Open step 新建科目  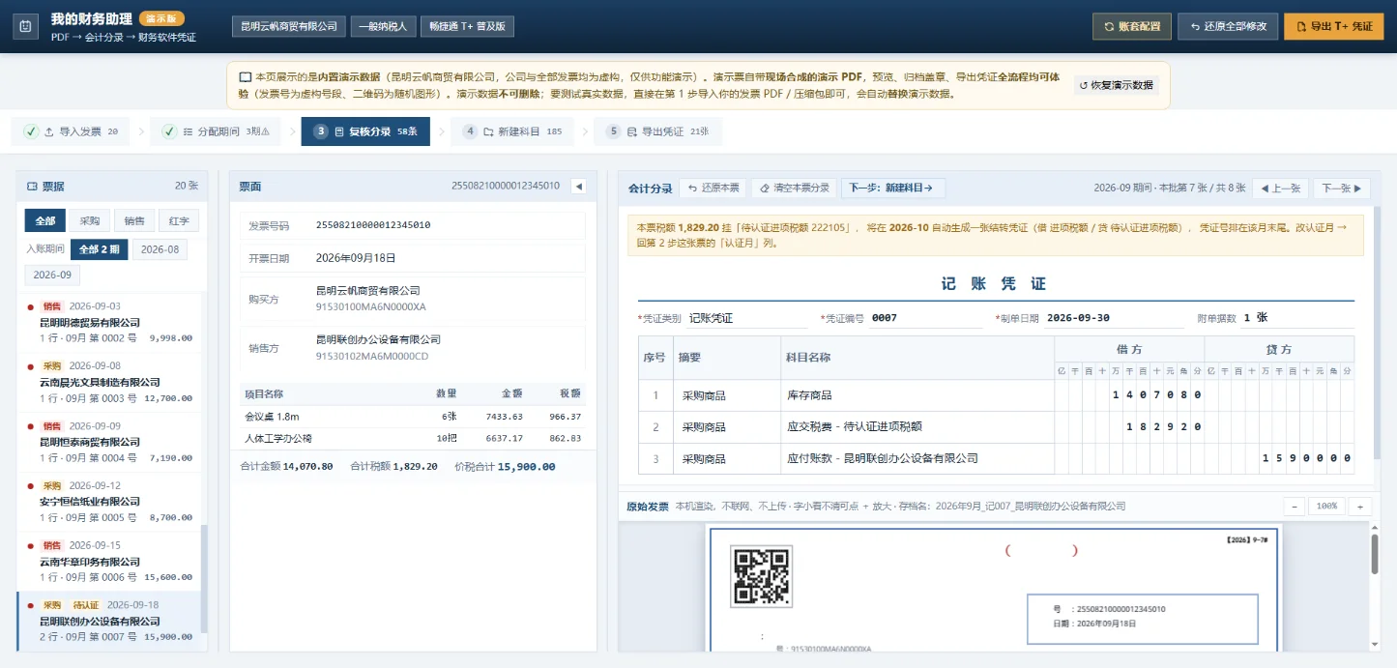511,131
